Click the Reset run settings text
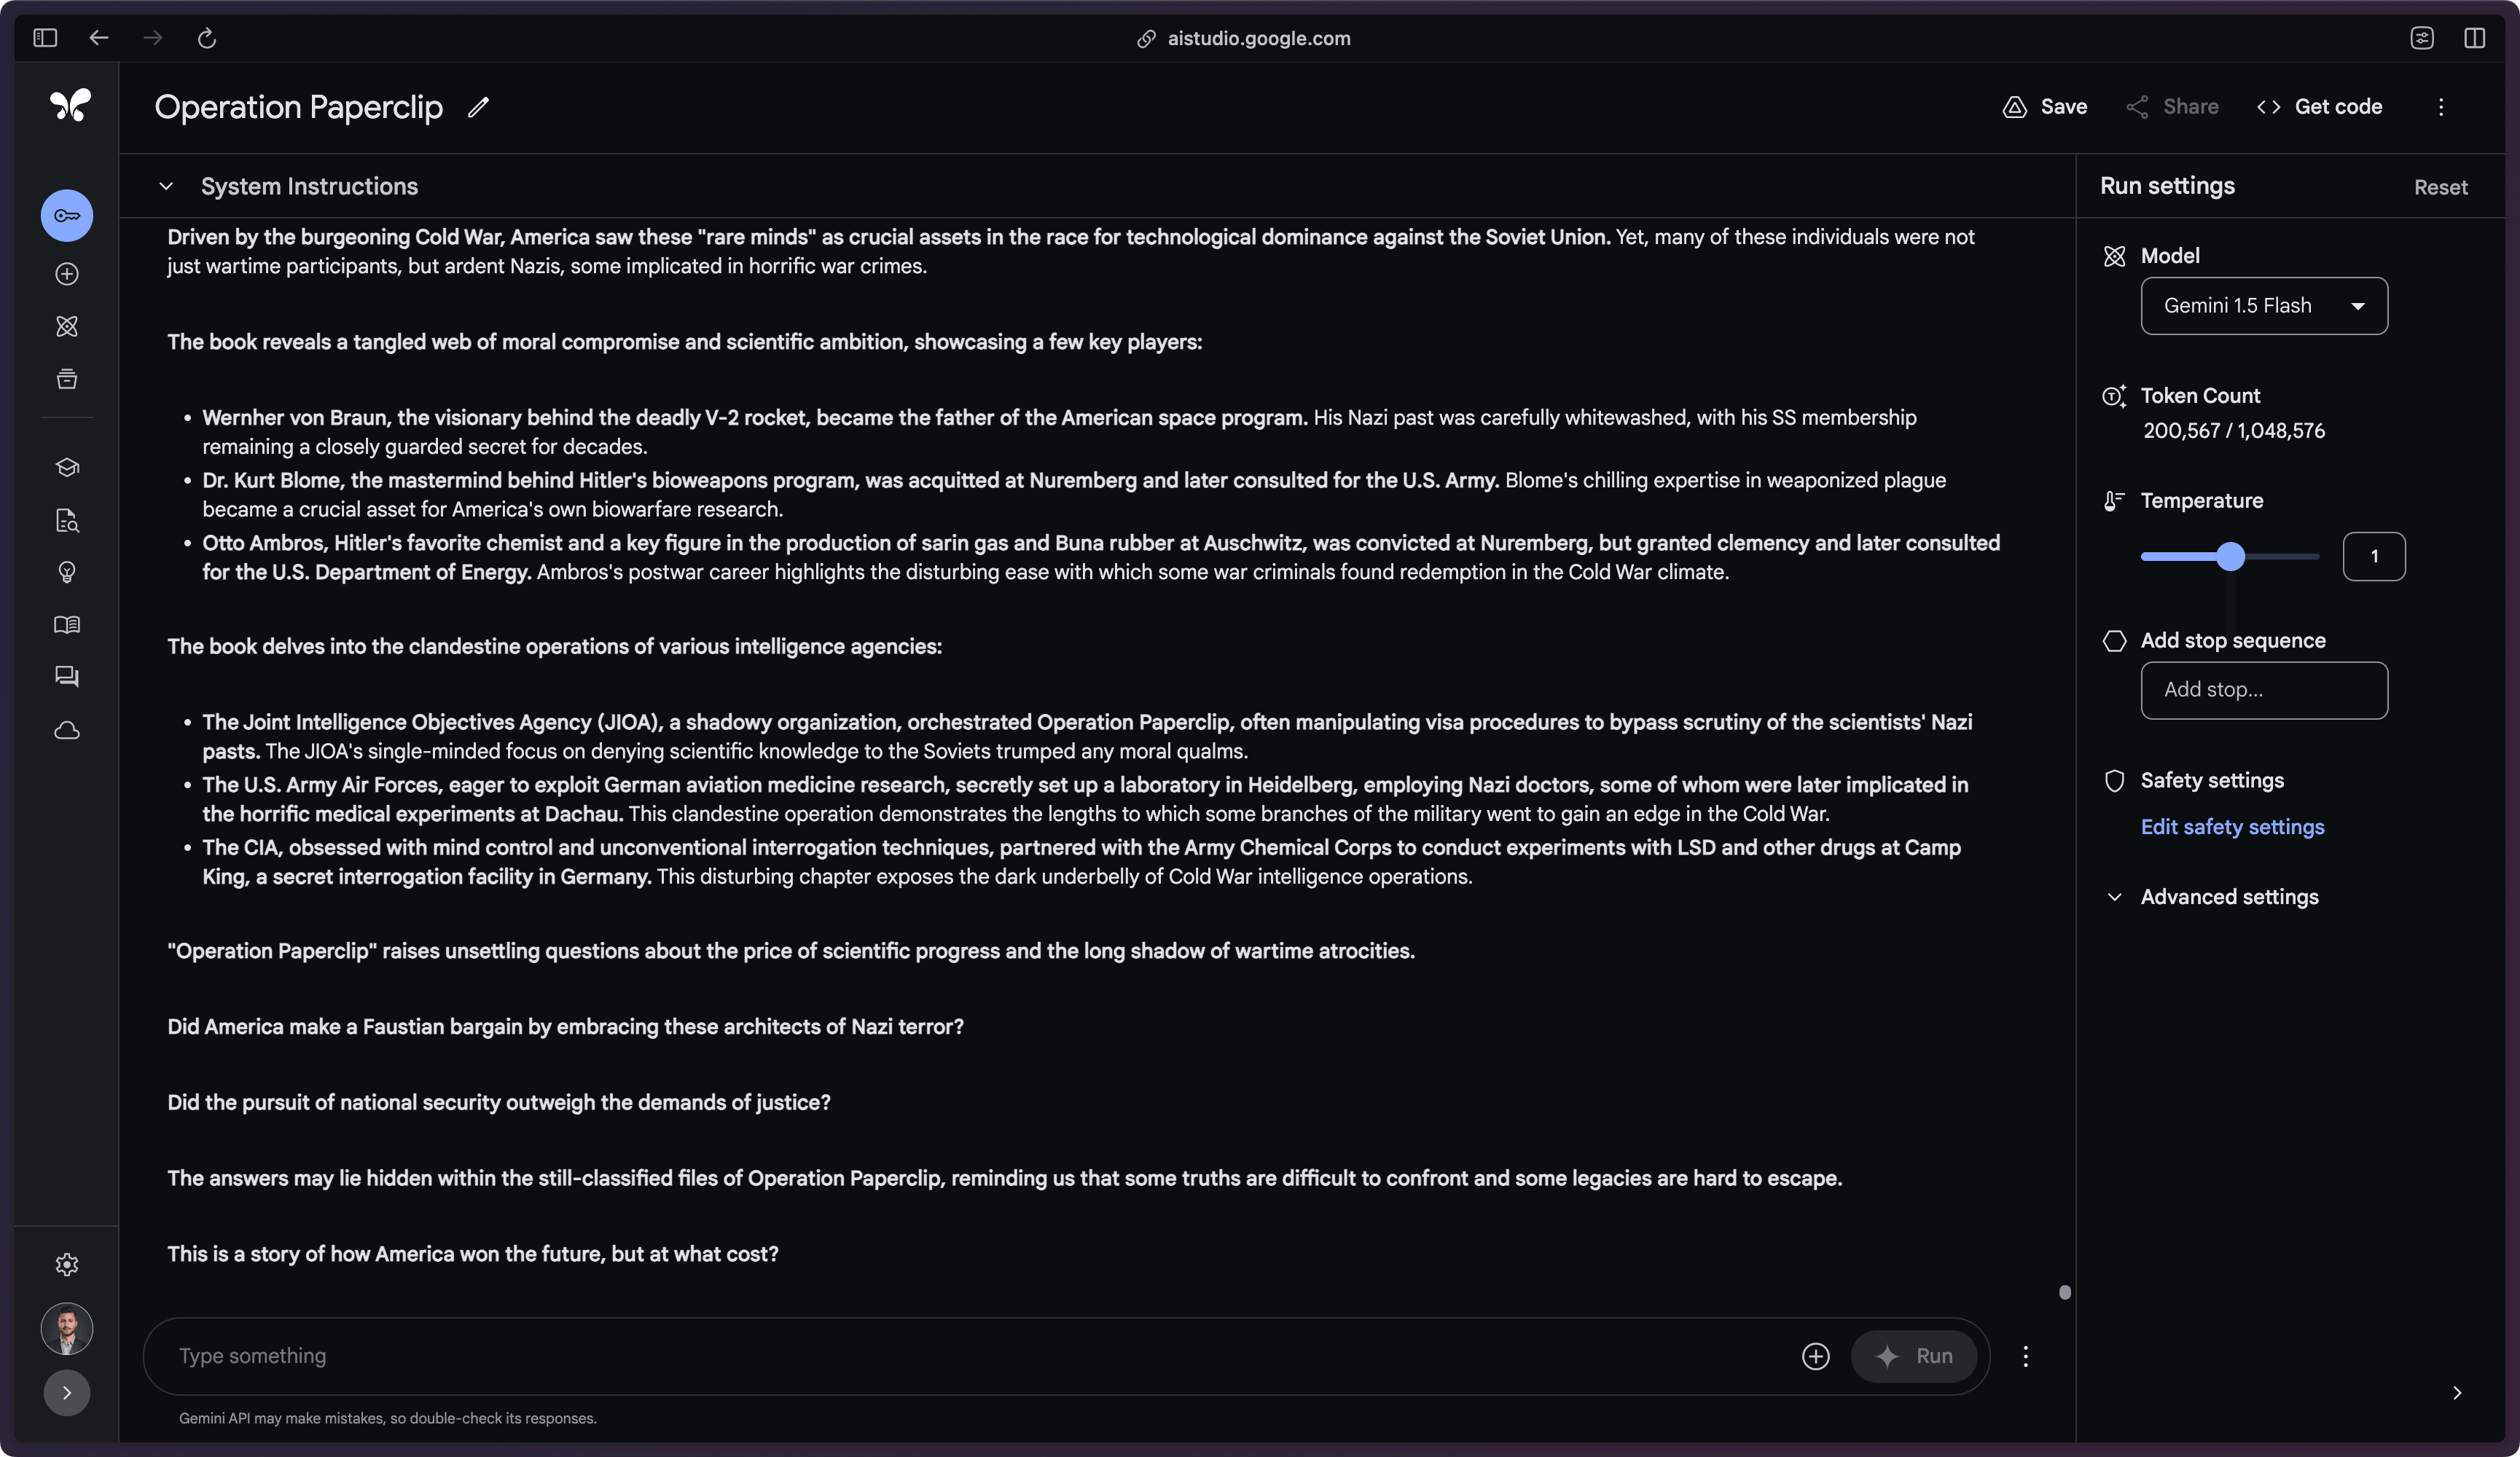This screenshot has width=2520, height=1457. pyautogui.click(x=2440, y=187)
